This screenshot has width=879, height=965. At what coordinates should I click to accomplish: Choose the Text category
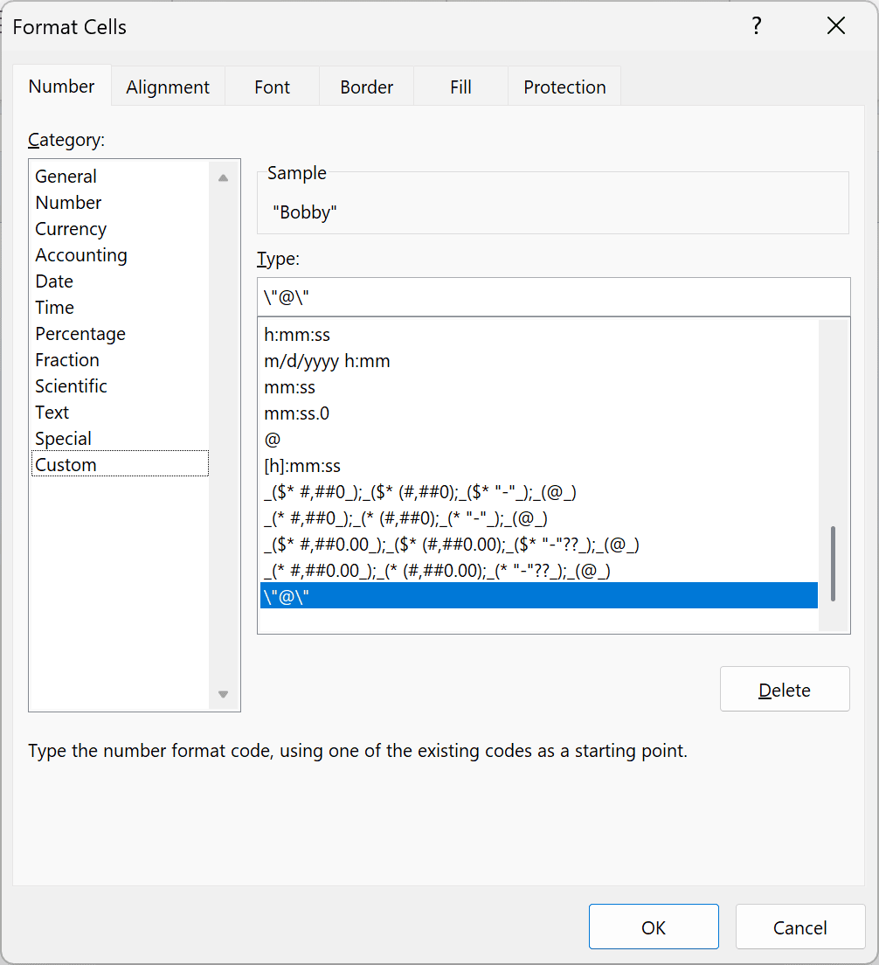[x=120, y=413]
